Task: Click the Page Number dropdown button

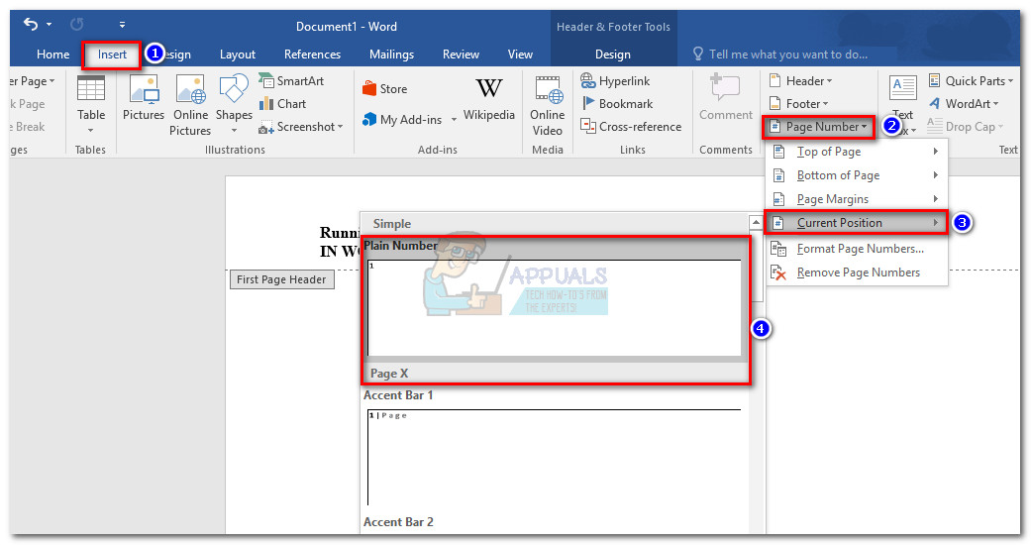Action: (x=819, y=127)
